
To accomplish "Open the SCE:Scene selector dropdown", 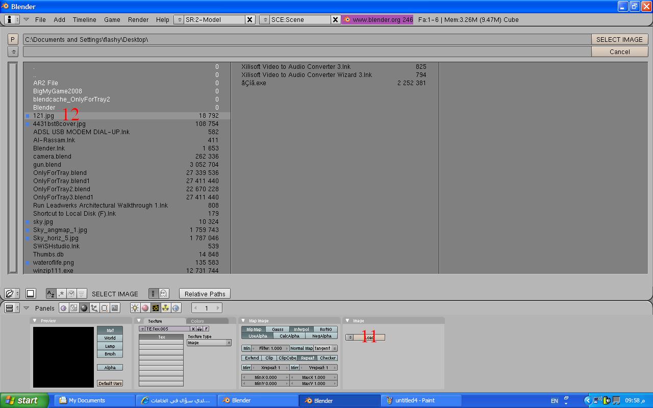I will [264, 19].
